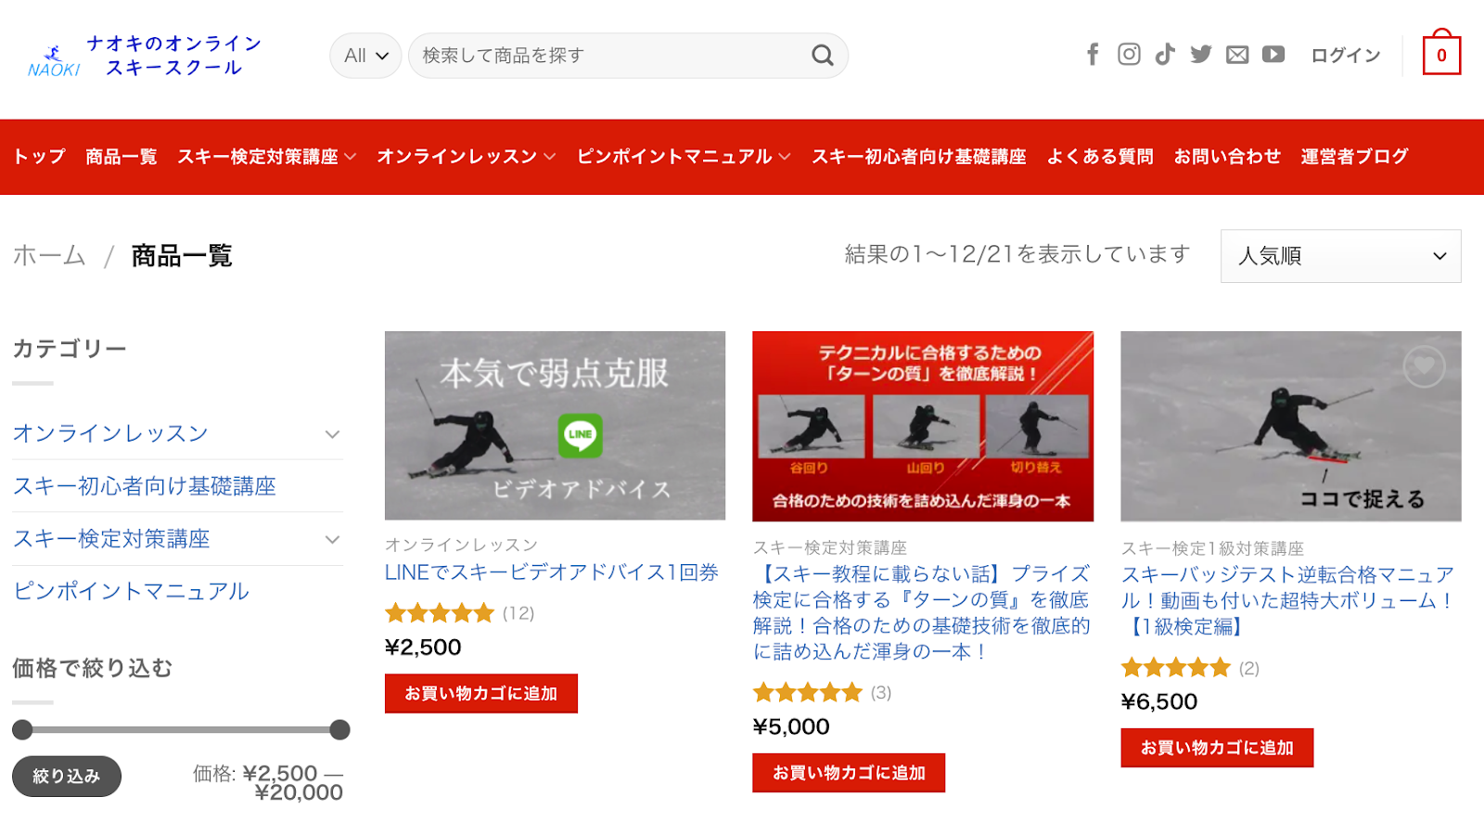1484x835 pixels.
Task: Click the ¥2,500 price text
Action: click(423, 648)
